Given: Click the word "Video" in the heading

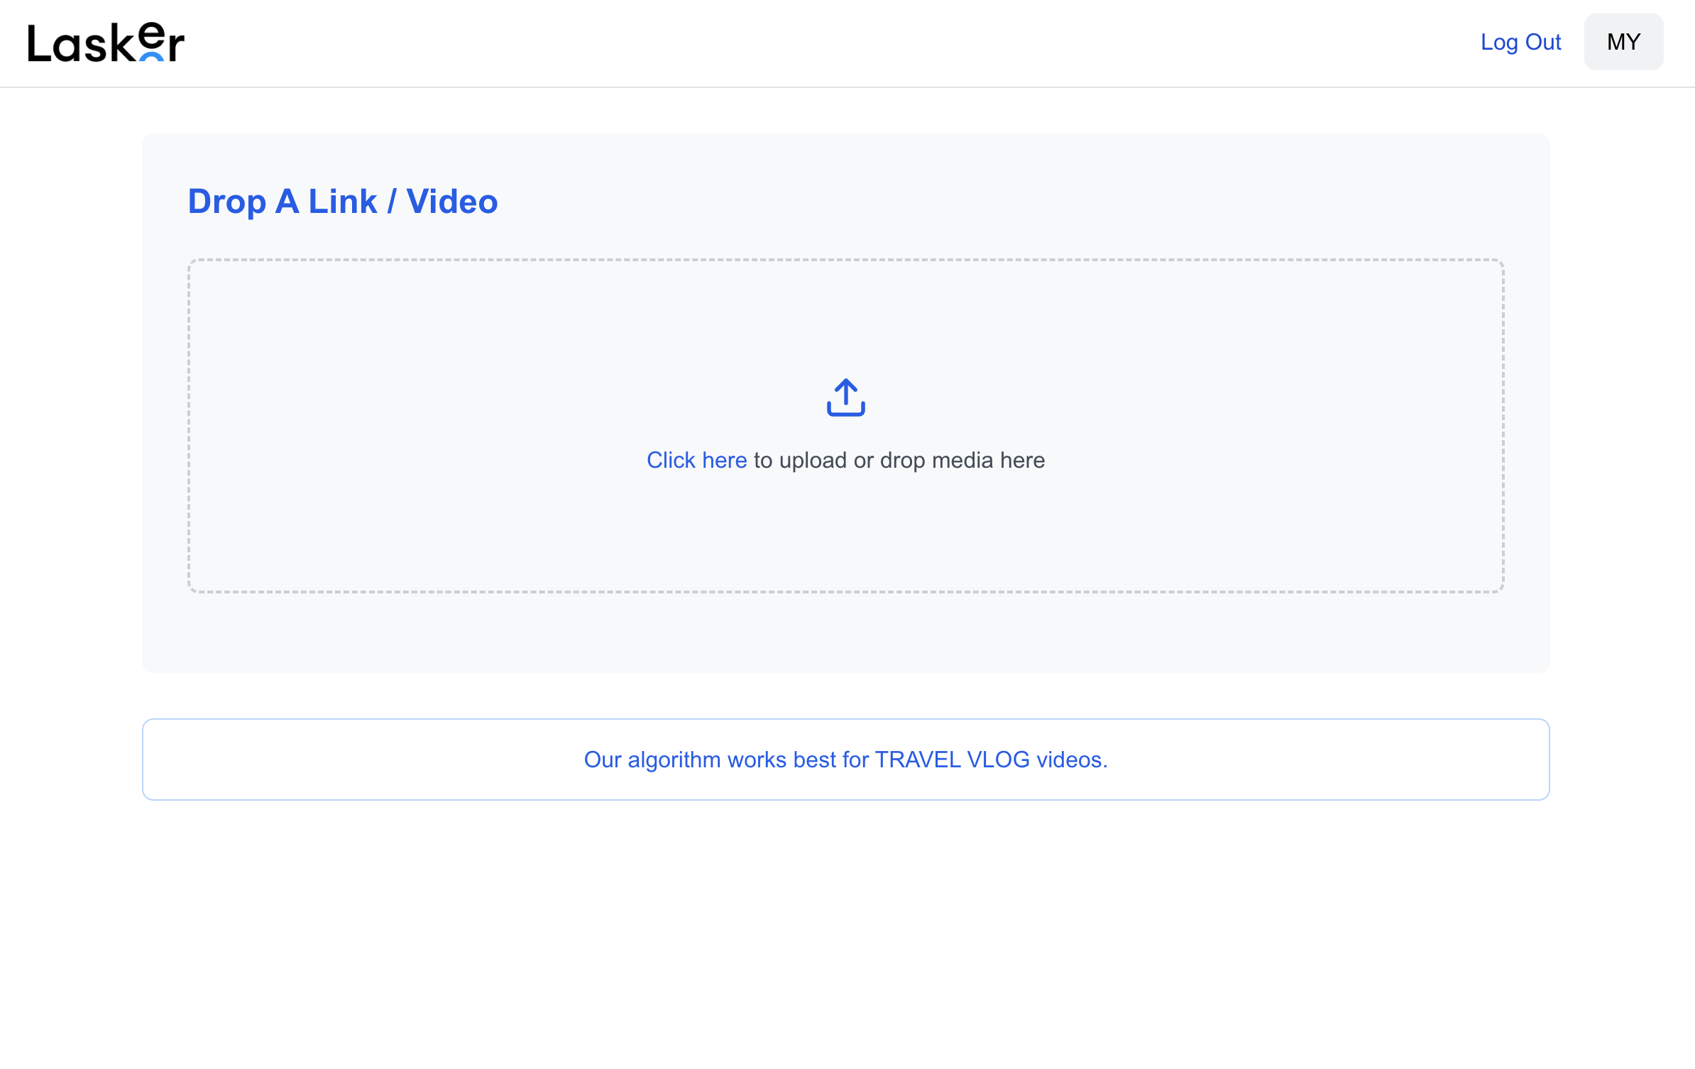Looking at the screenshot, I should (451, 202).
